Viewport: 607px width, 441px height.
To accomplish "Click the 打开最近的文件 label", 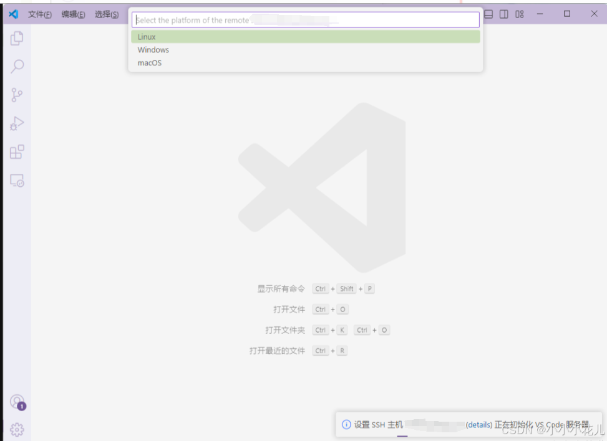I will click(277, 351).
